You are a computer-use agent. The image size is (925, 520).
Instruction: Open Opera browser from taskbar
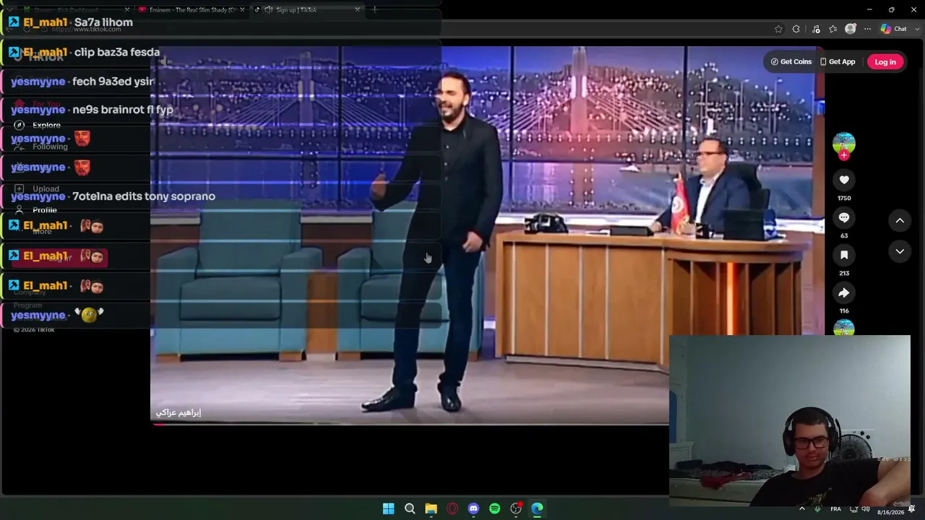coord(452,508)
